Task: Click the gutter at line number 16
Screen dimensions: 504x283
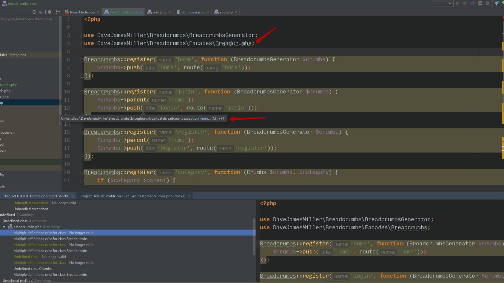Action: (x=67, y=140)
